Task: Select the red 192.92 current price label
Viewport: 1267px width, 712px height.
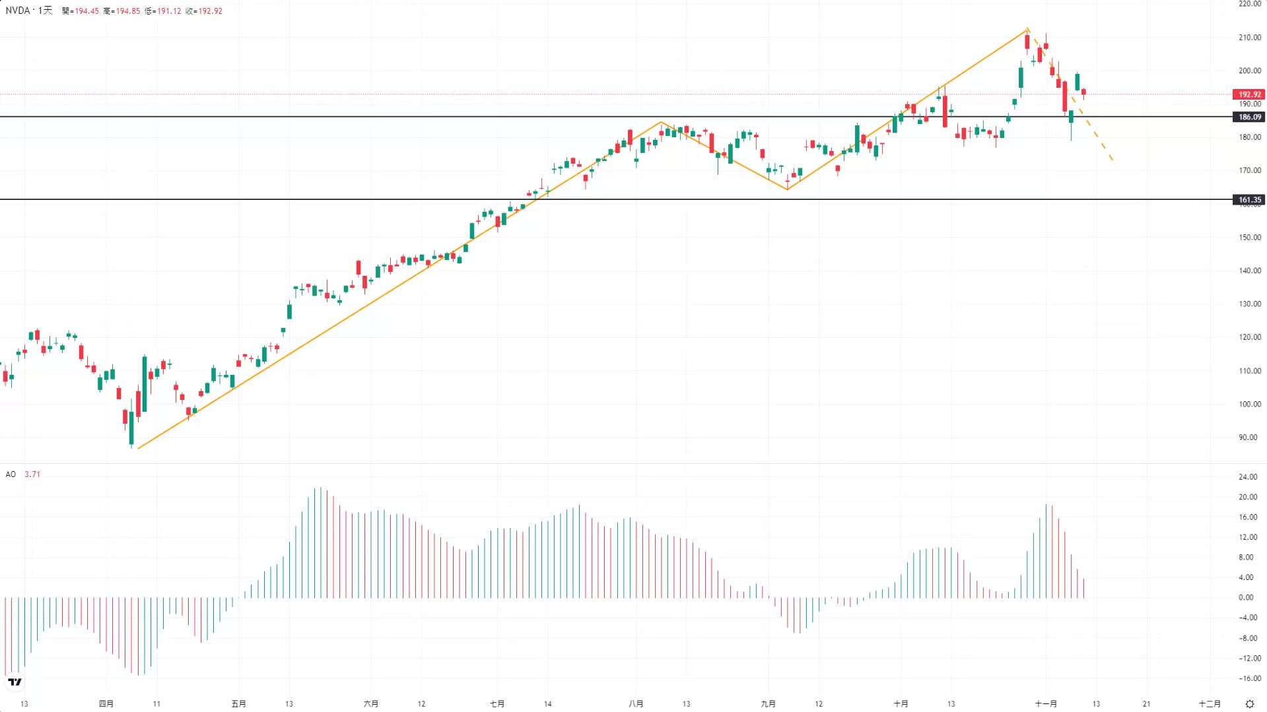Action: click(1249, 94)
